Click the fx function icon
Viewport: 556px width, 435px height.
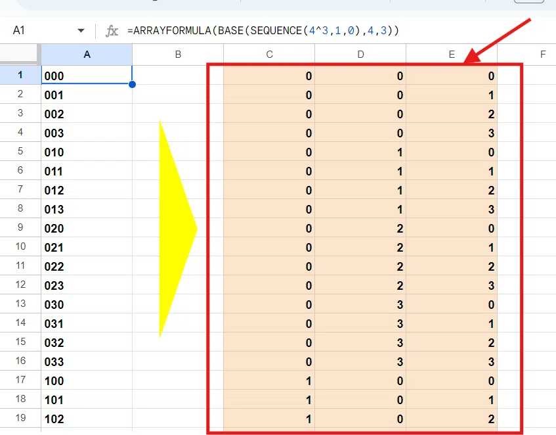pyautogui.click(x=112, y=31)
